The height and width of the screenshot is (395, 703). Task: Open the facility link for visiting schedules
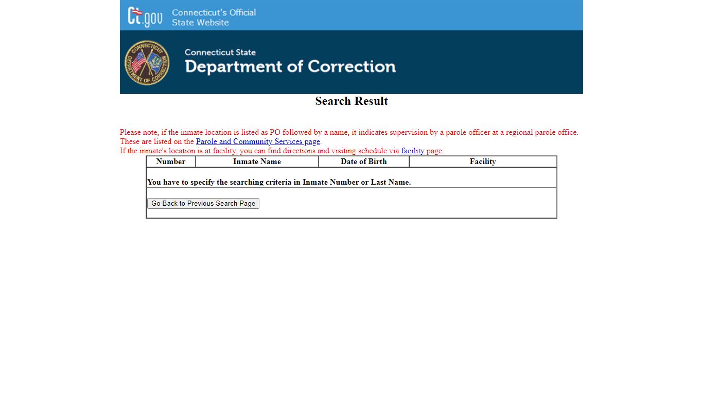[413, 151]
